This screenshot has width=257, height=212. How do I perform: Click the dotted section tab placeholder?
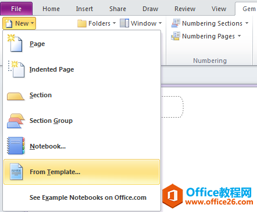click(172, 107)
